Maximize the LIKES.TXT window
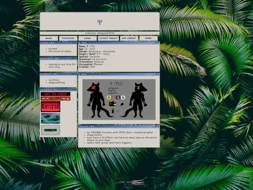Viewport: 253px width, 190px height. tap(73, 43)
